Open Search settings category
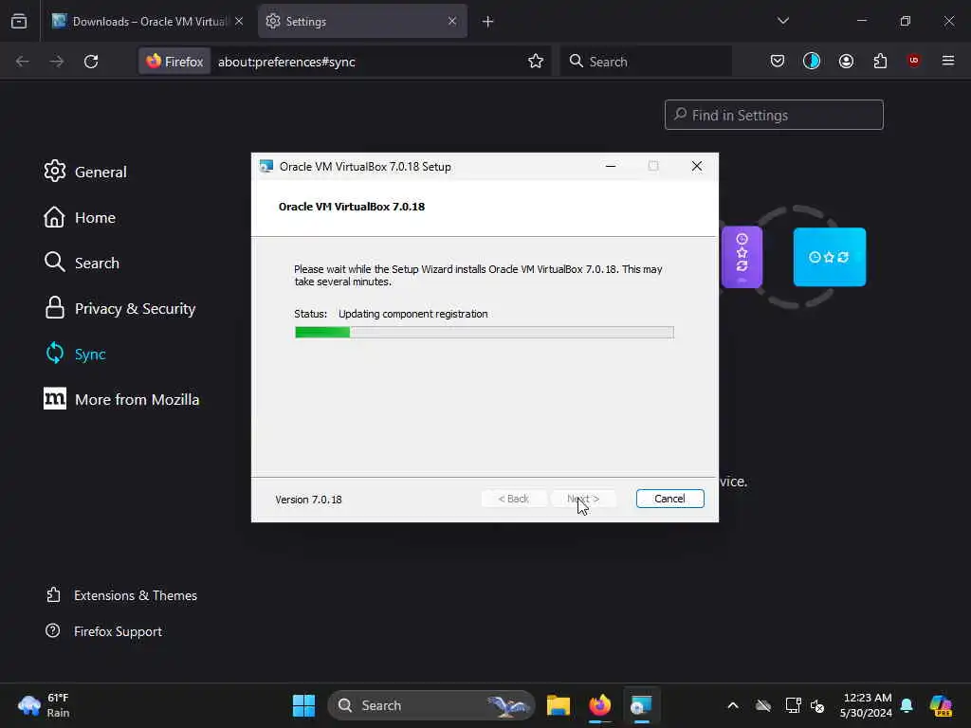971x728 pixels. coord(82,264)
